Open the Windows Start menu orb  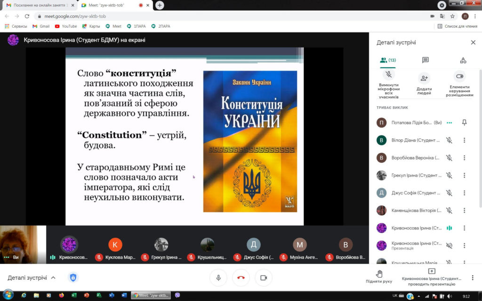[8, 295]
